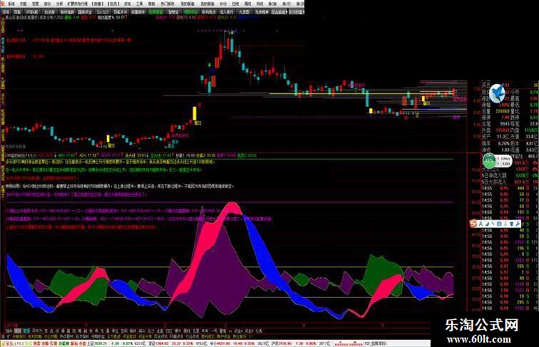The image size is (539, 347).
Task: Open the 分析 menu
Action: [59, 4]
